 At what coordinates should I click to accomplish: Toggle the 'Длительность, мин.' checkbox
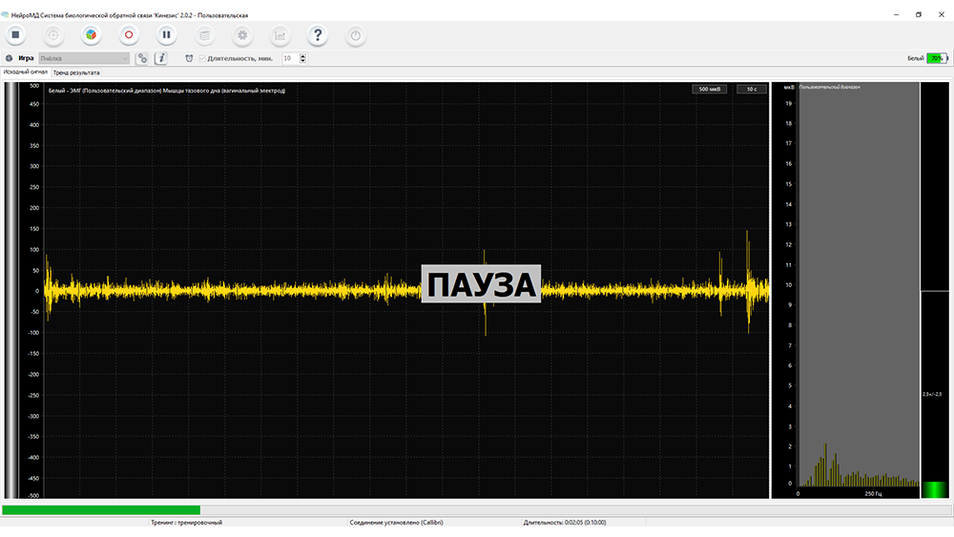(x=202, y=58)
